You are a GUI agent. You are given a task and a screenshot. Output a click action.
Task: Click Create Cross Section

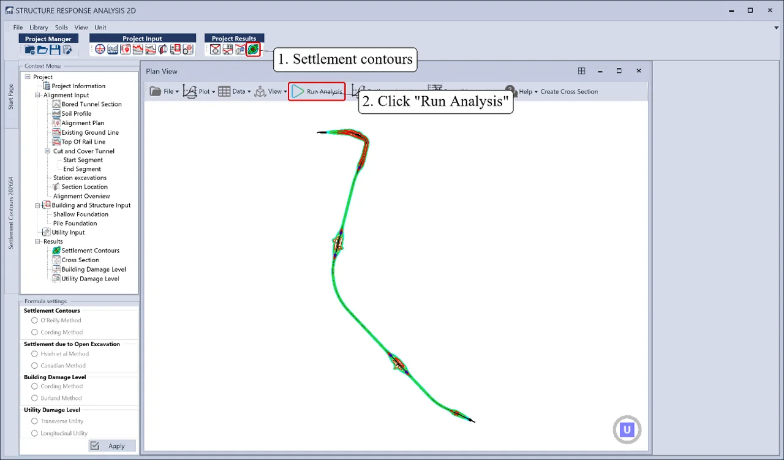point(569,92)
